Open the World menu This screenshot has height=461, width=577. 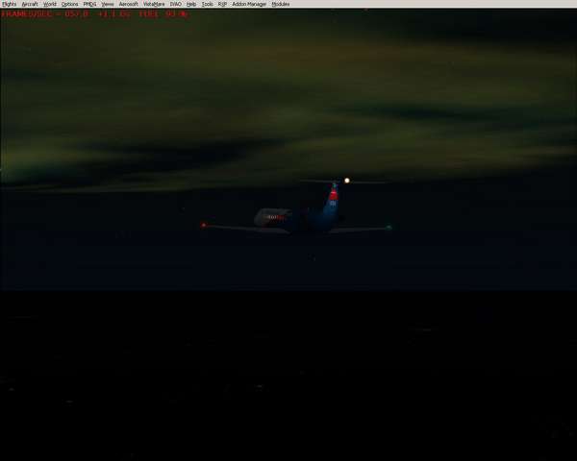[50, 4]
